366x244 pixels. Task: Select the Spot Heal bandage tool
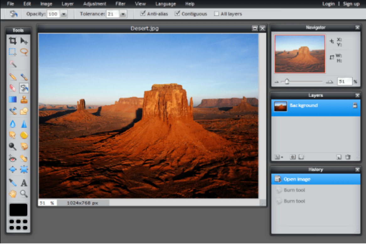pyautogui.click(x=24, y=158)
